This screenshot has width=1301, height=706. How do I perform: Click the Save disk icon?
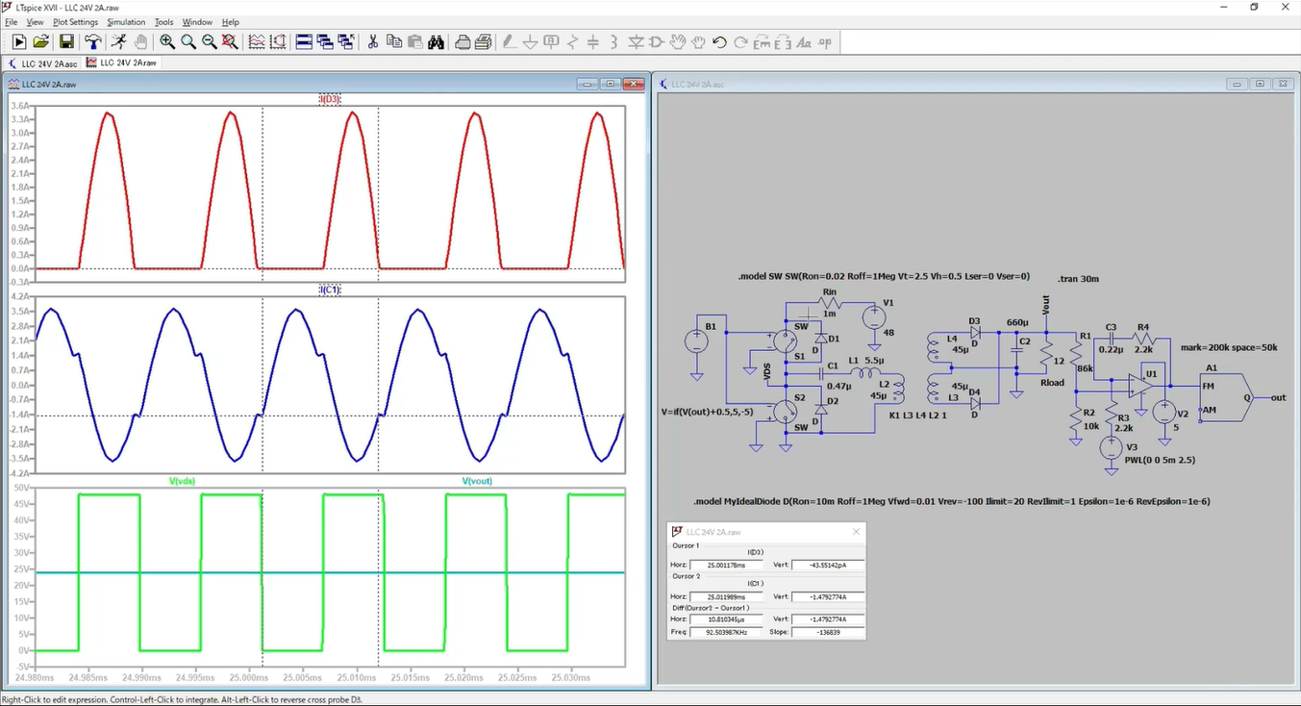[x=66, y=41]
